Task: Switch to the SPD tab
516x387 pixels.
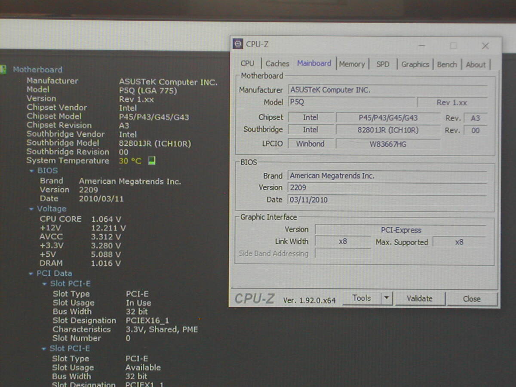Action: point(383,64)
